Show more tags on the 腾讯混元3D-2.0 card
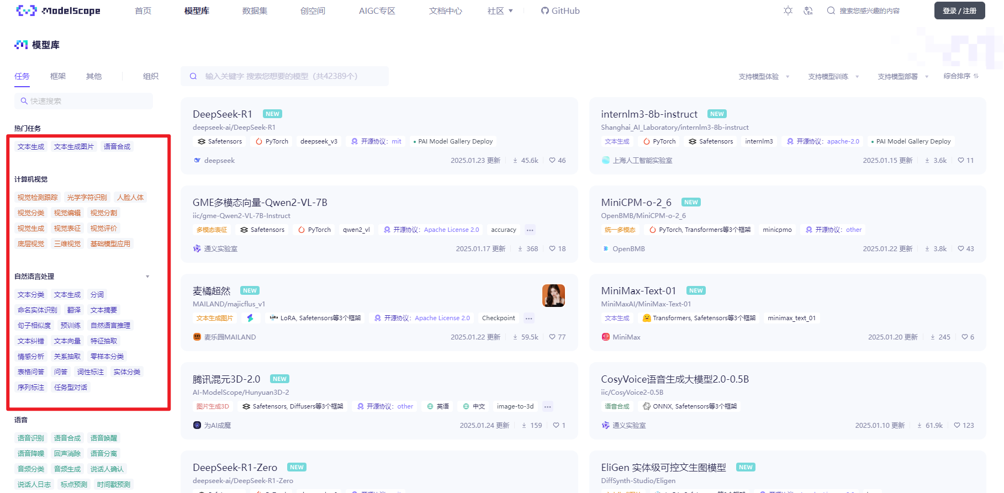The width and height of the screenshot is (1004, 493). click(548, 407)
